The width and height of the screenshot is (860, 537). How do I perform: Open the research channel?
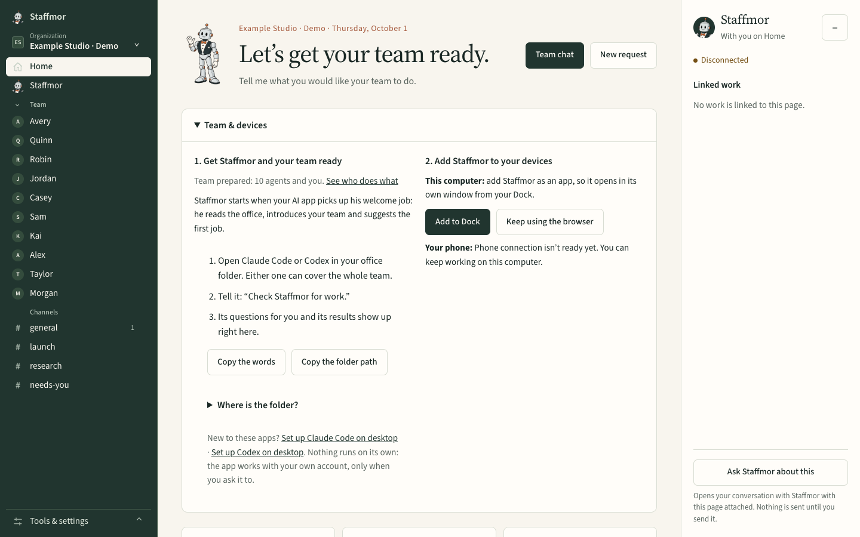click(x=78, y=366)
